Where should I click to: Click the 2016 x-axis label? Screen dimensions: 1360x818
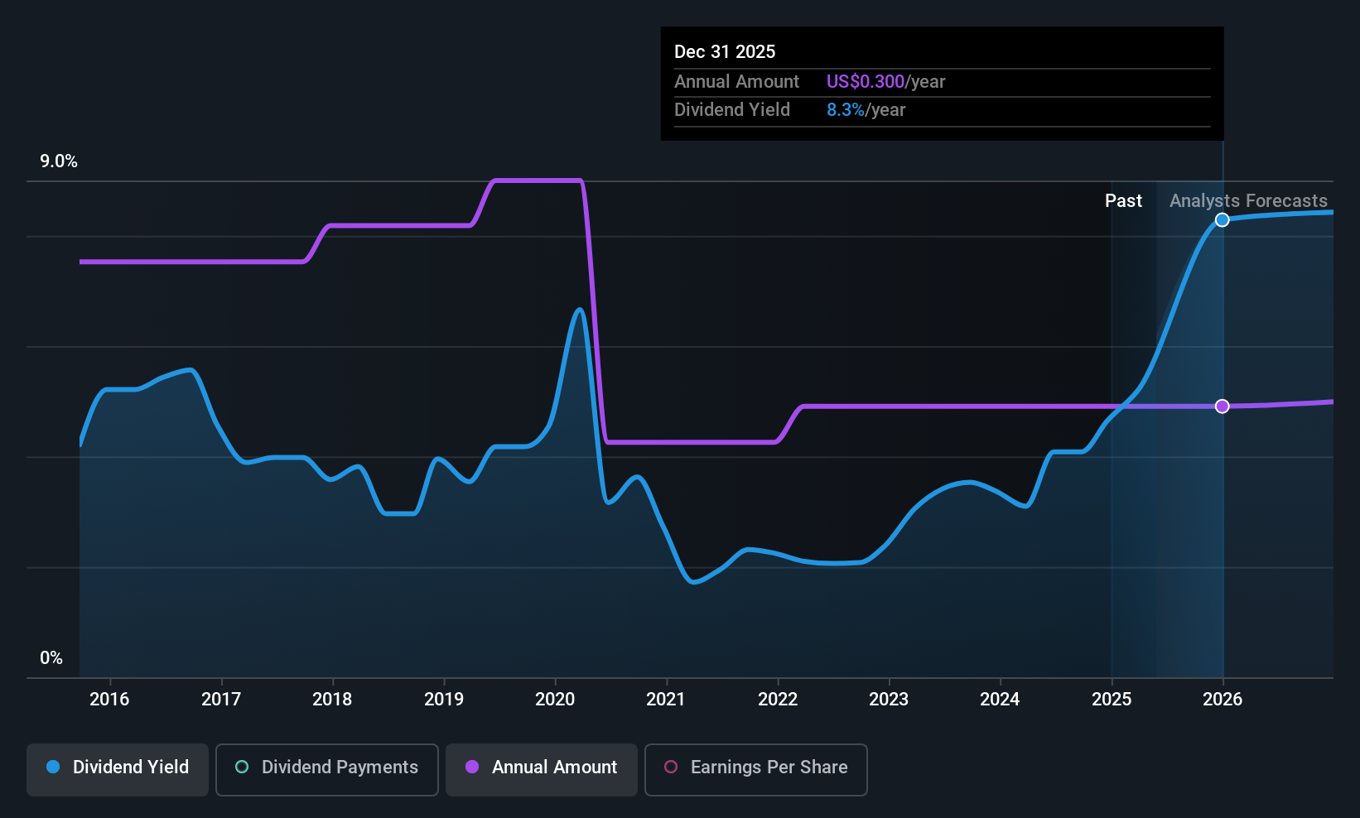pos(109,699)
